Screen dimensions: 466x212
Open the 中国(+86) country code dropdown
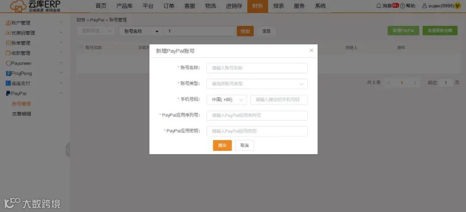227,100
